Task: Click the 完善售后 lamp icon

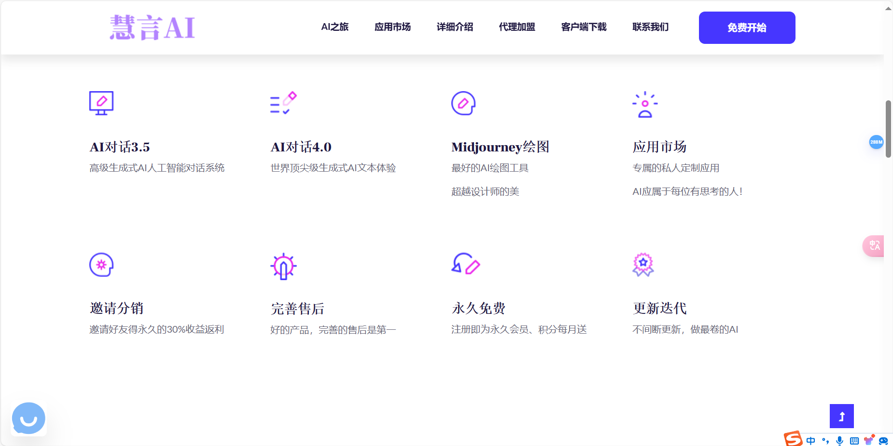Action: point(283,264)
